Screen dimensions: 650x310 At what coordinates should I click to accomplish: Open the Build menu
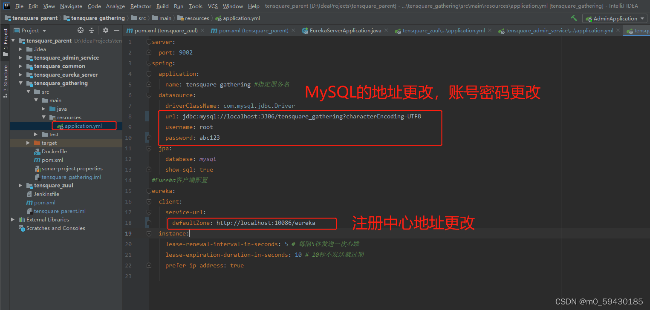click(162, 6)
